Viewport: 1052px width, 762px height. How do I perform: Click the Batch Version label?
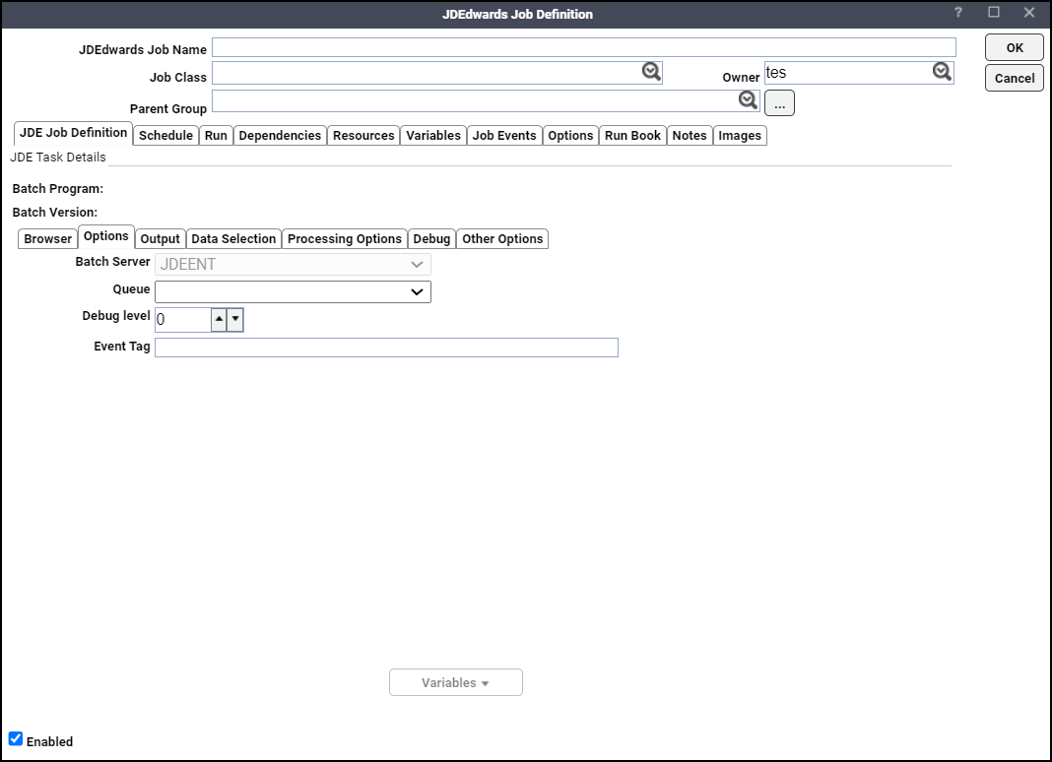(x=55, y=213)
